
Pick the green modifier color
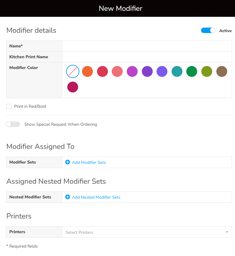tap(192, 71)
